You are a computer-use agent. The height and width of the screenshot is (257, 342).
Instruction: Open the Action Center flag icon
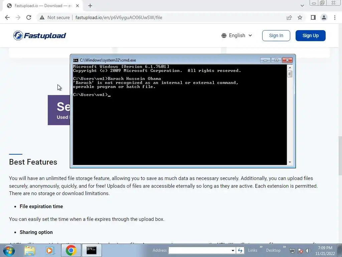300,251
